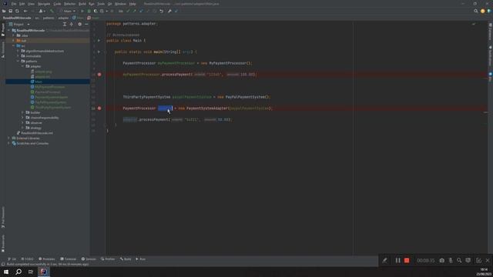Toggle breakpoint on PaymentSystemAdapter line
The height and width of the screenshot is (277, 493).
click(x=99, y=108)
